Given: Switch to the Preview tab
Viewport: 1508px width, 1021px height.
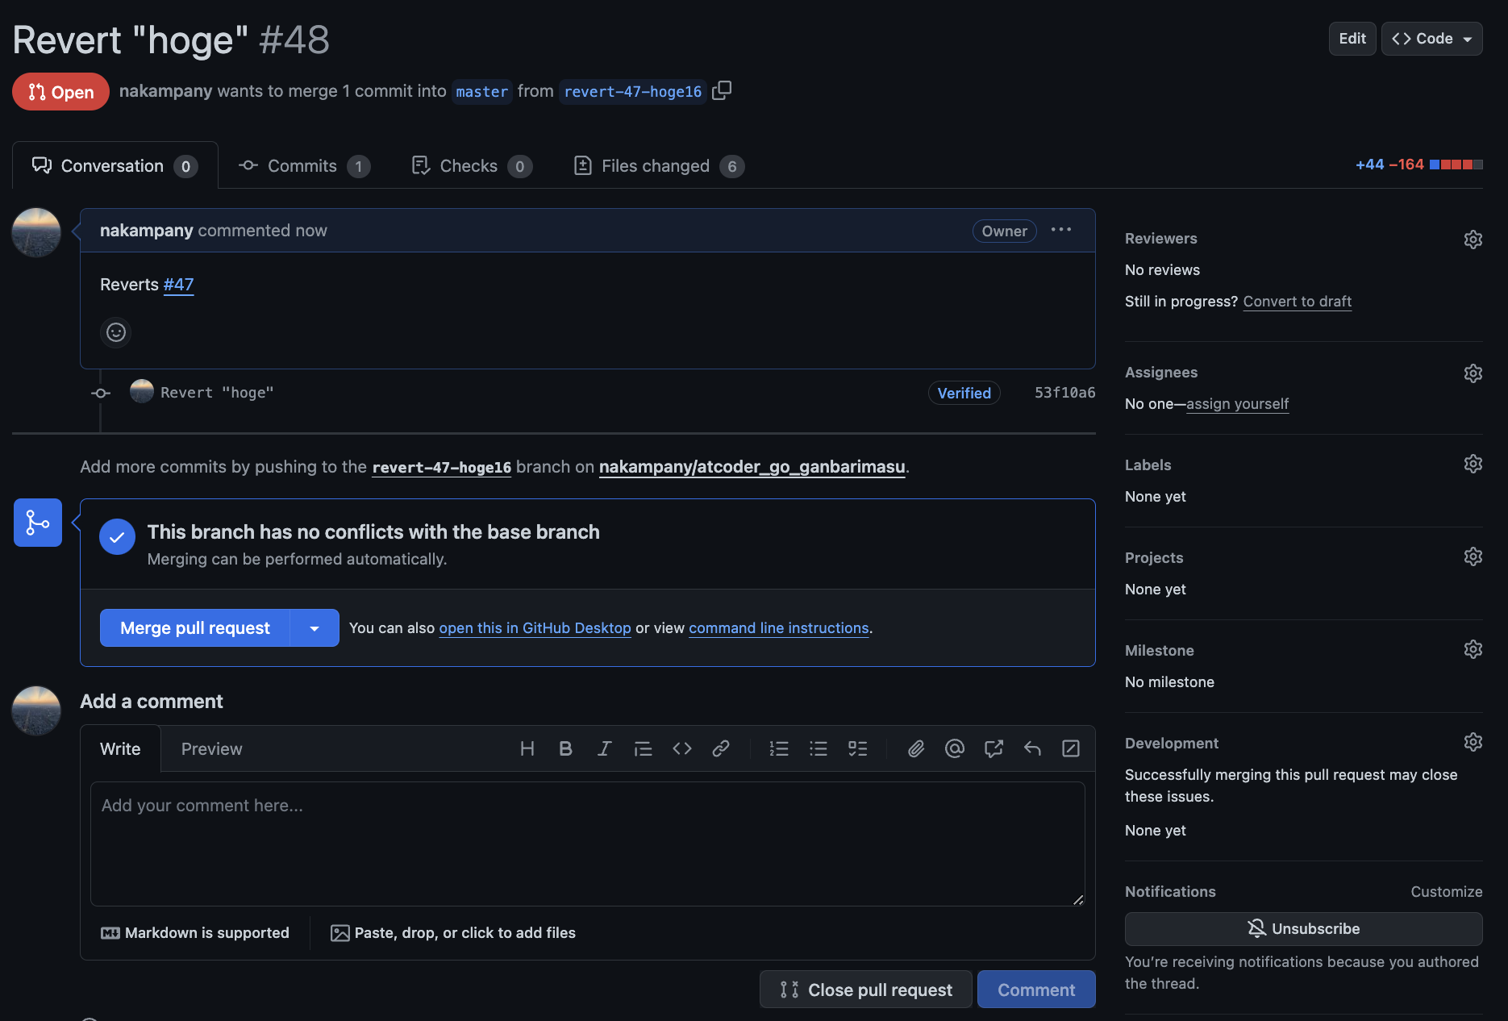Looking at the screenshot, I should click(211, 748).
